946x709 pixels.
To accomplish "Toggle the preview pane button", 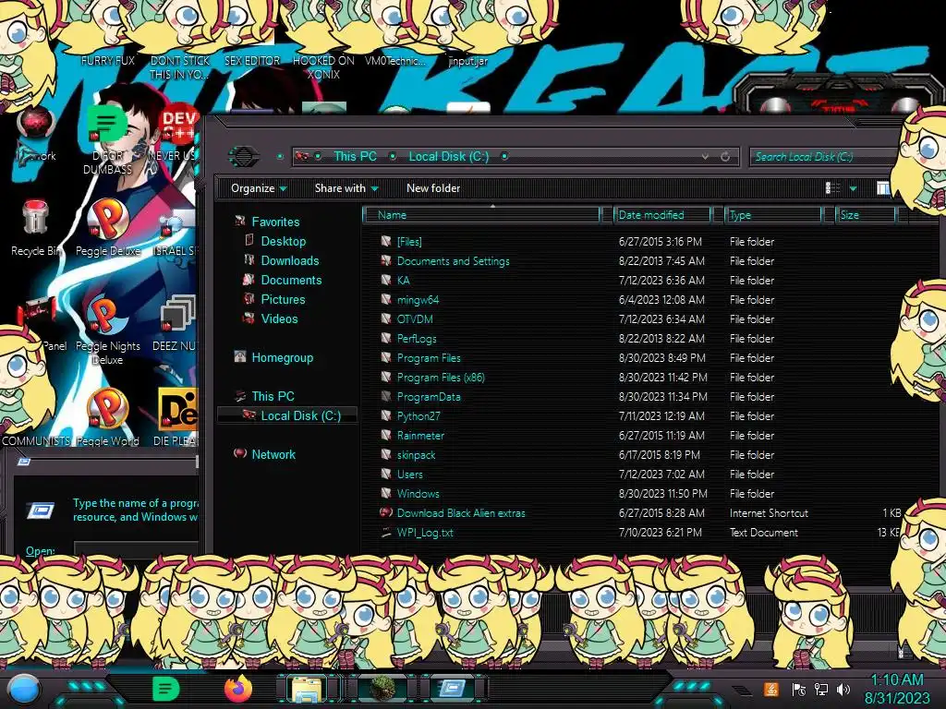I will tap(882, 188).
